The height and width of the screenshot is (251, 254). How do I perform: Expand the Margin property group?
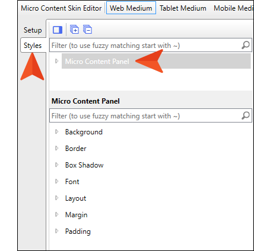coord(57,215)
